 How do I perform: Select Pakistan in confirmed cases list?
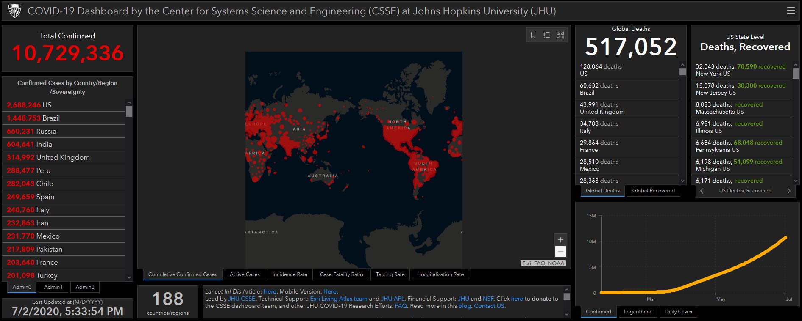pos(64,249)
